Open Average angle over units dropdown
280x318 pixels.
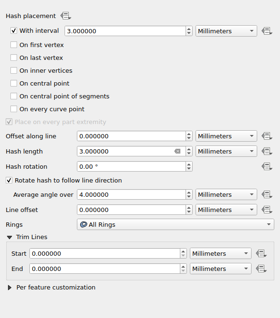click(226, 194)
